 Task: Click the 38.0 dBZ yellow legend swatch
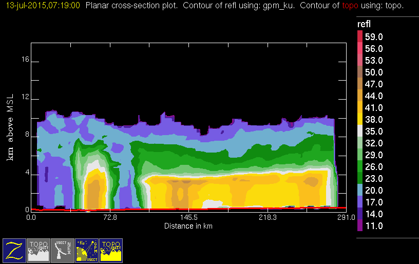tap(360, 119)
